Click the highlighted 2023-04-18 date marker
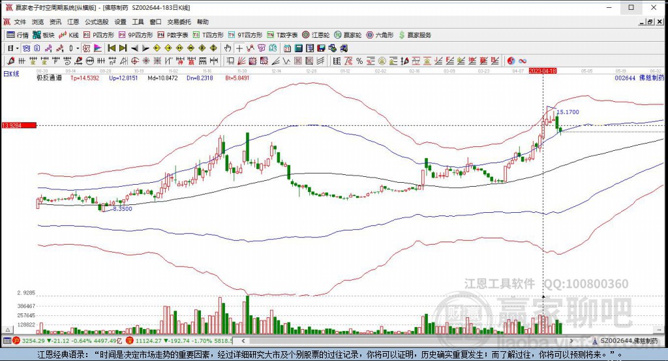Image resolution: width=668 pixels, height=361 pixels. coord(543,71)
